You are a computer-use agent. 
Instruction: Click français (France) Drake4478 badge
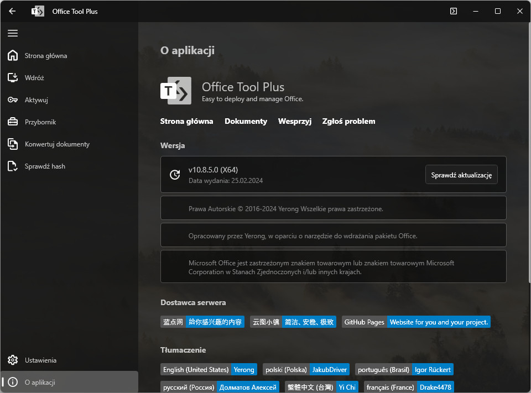pyautogui.click(x=409, y=387)
